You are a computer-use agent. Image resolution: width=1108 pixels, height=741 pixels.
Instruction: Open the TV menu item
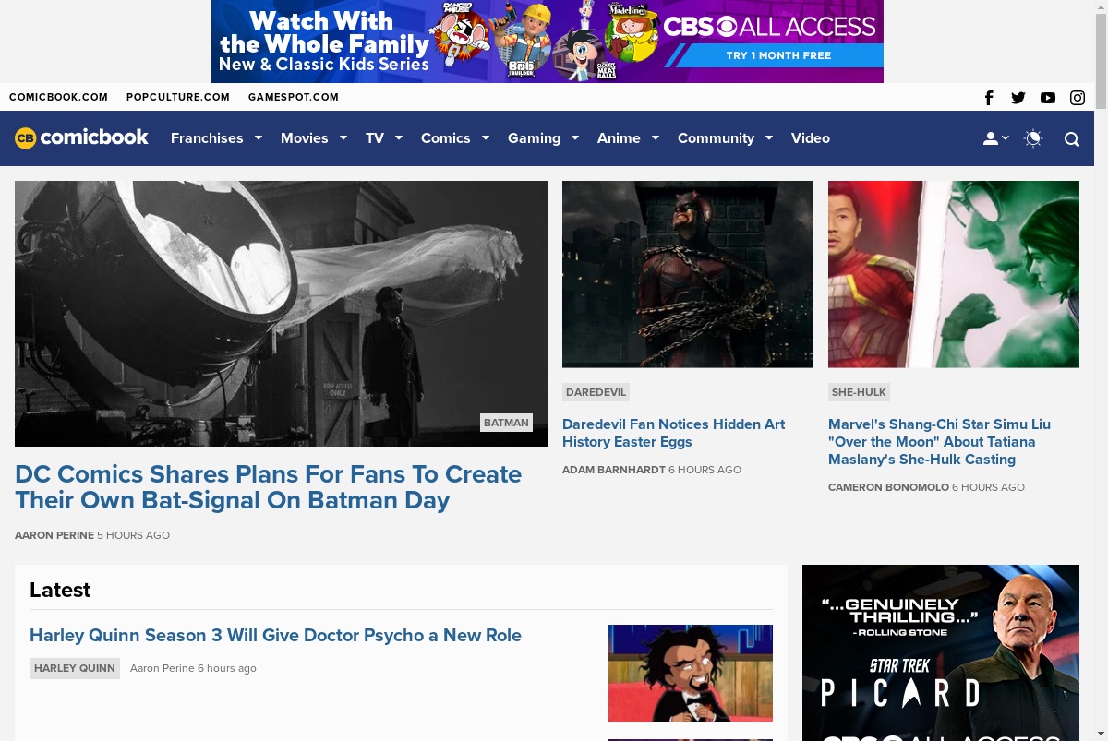(375, 138)
